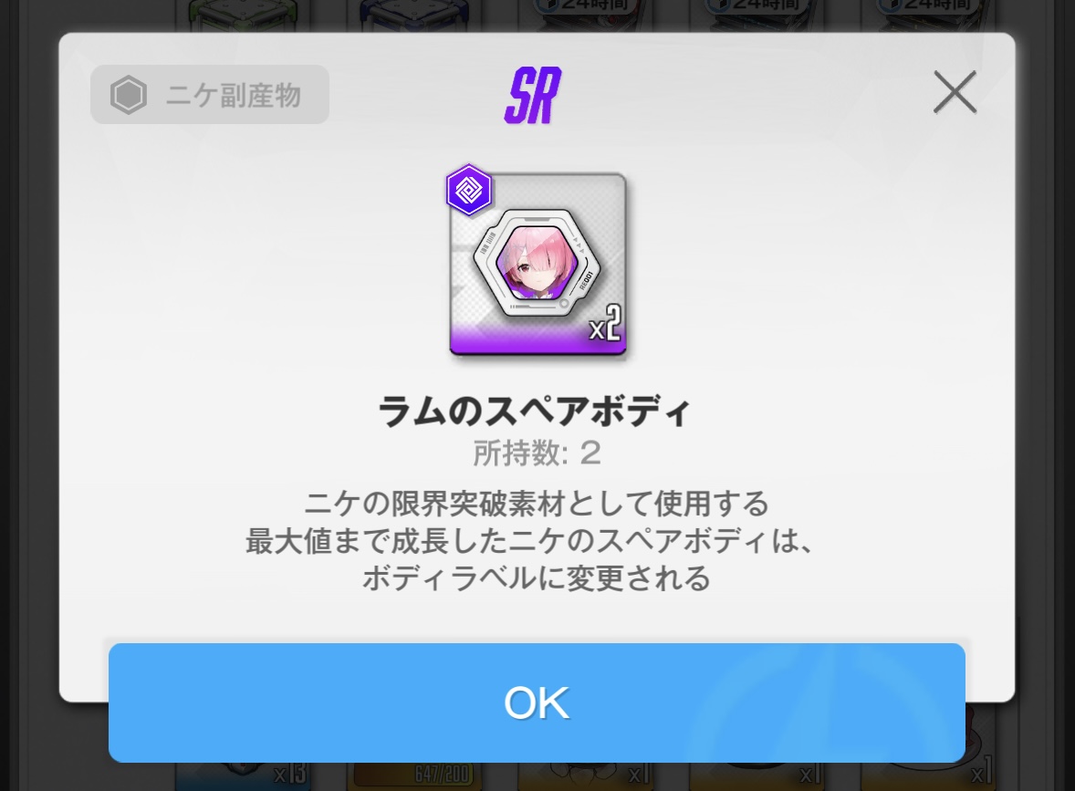Click the hexagon icon beside ニケ副産物

128,95
